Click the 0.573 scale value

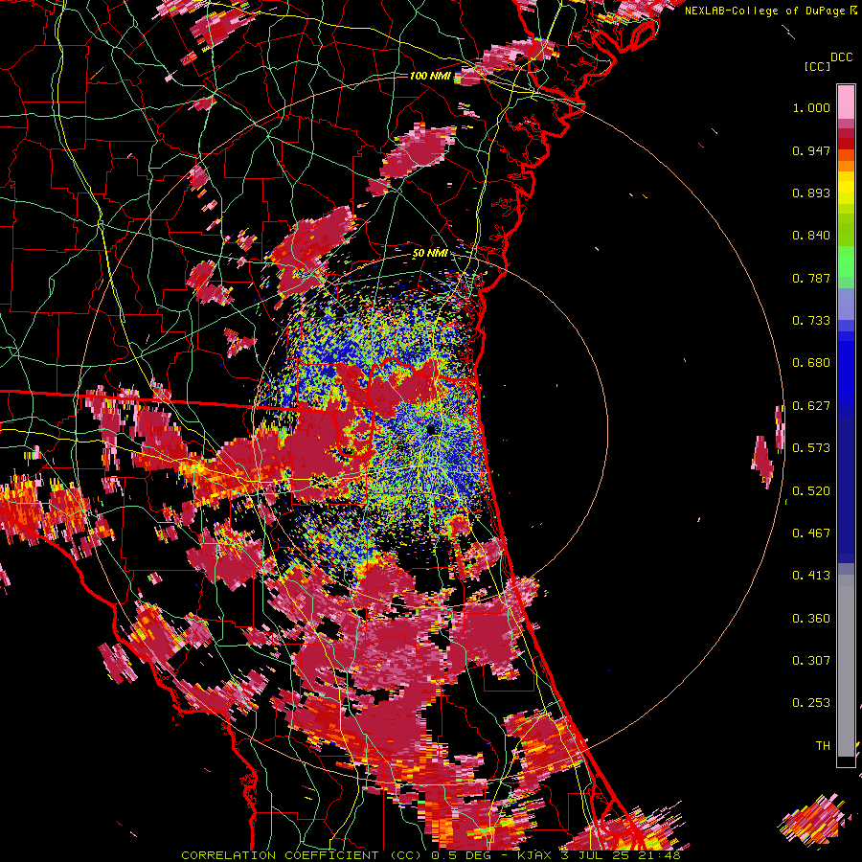(811, 448)
